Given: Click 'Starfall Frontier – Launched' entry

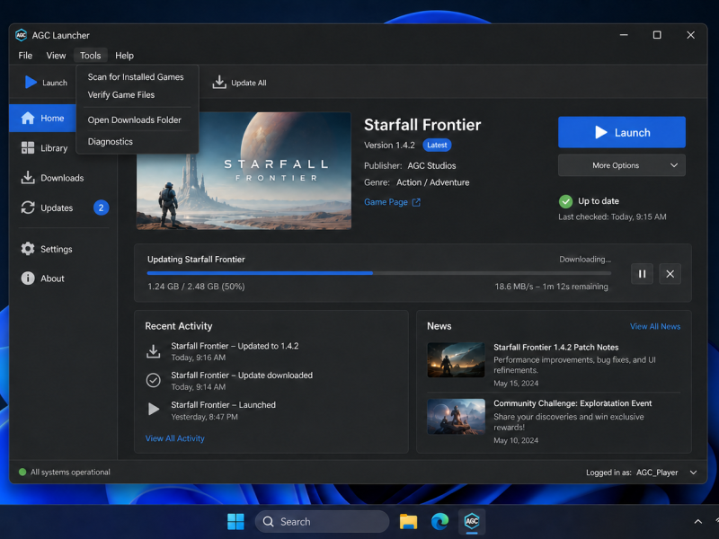Looking at the screenshot, I should pyautogui.click(x=223, y=405).
